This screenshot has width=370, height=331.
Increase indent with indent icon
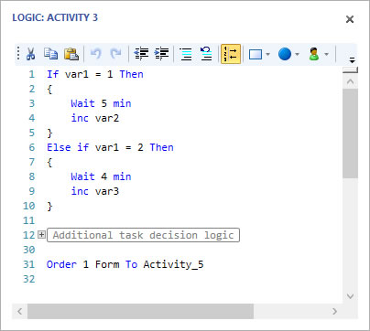click(x=161, y=54)
